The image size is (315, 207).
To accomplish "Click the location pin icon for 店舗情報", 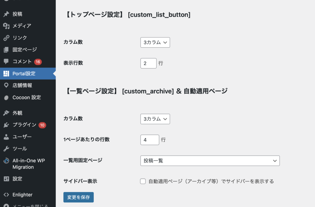I will (x=6, y=85).
